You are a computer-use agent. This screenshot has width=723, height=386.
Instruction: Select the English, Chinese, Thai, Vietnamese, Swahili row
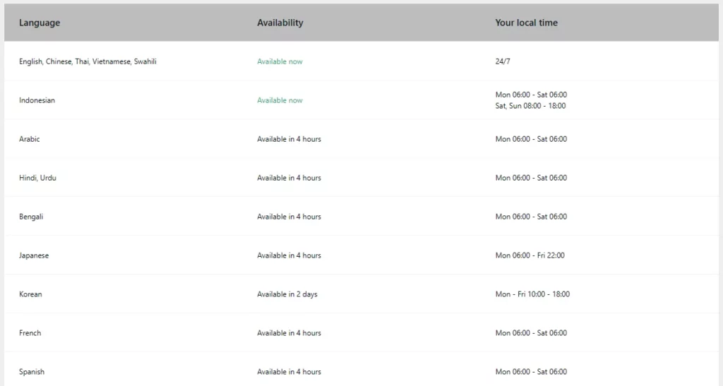point(88,61)
